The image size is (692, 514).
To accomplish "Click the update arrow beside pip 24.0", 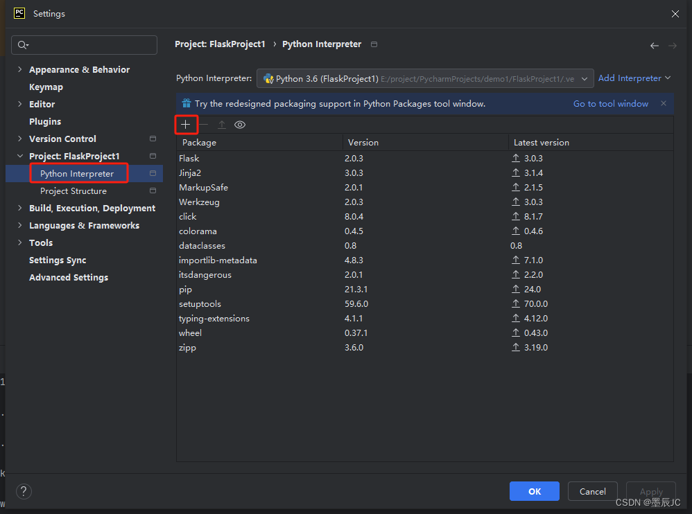I will [515, 289].
